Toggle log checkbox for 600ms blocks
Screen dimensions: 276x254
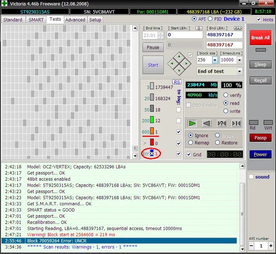178,132
